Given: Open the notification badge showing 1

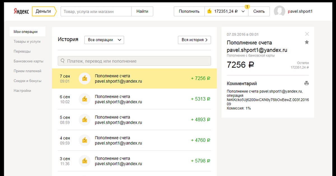Looking at the screenshot, I should [x=247, y=6].
